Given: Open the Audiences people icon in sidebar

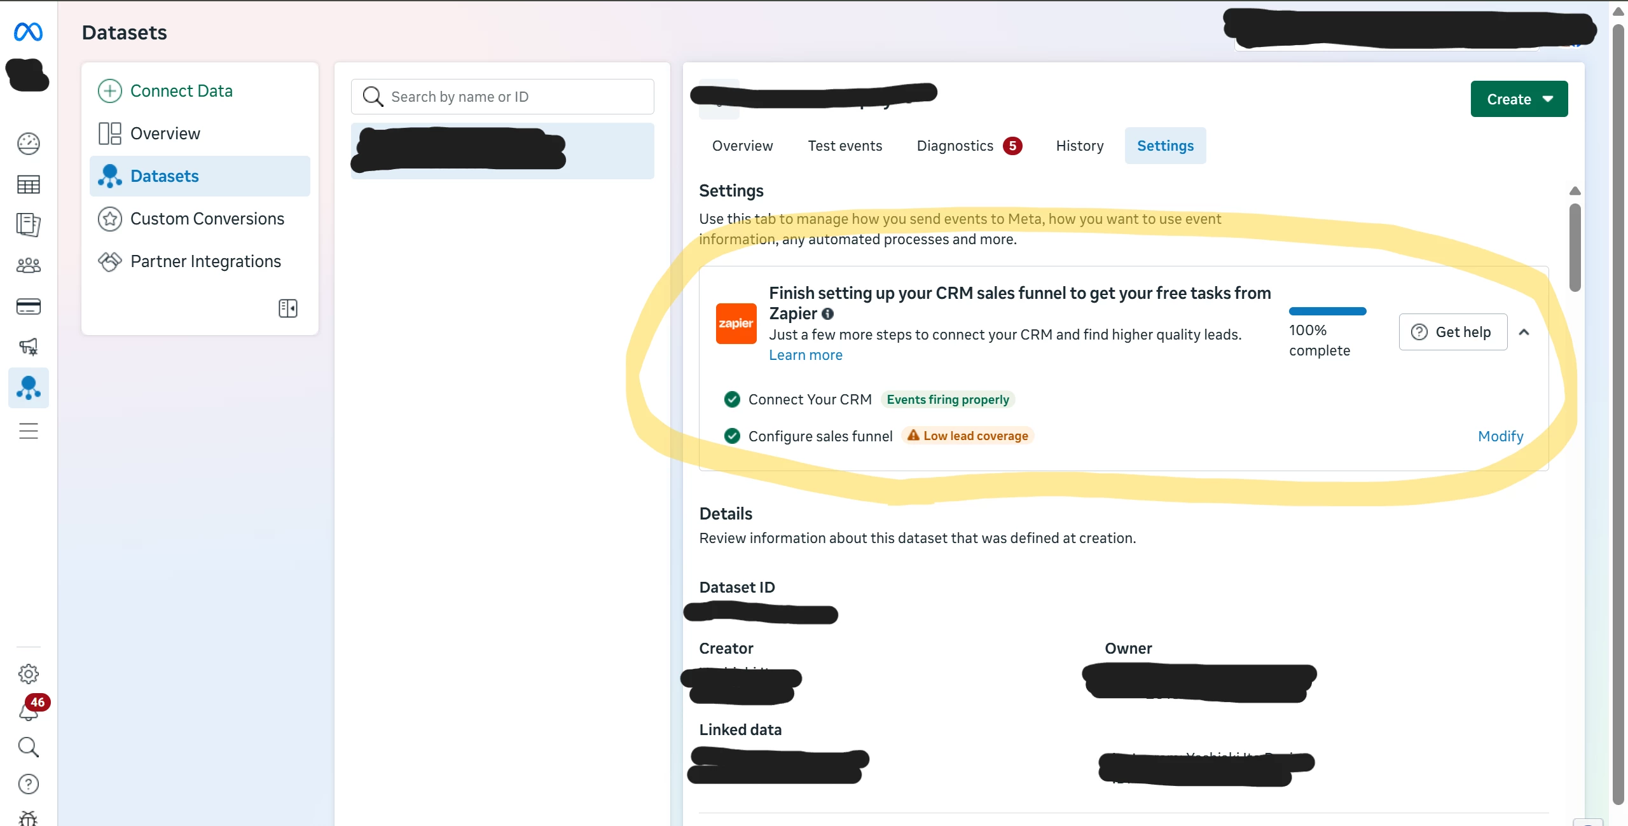Looking at the screenshot, I should tap(28, 265).
